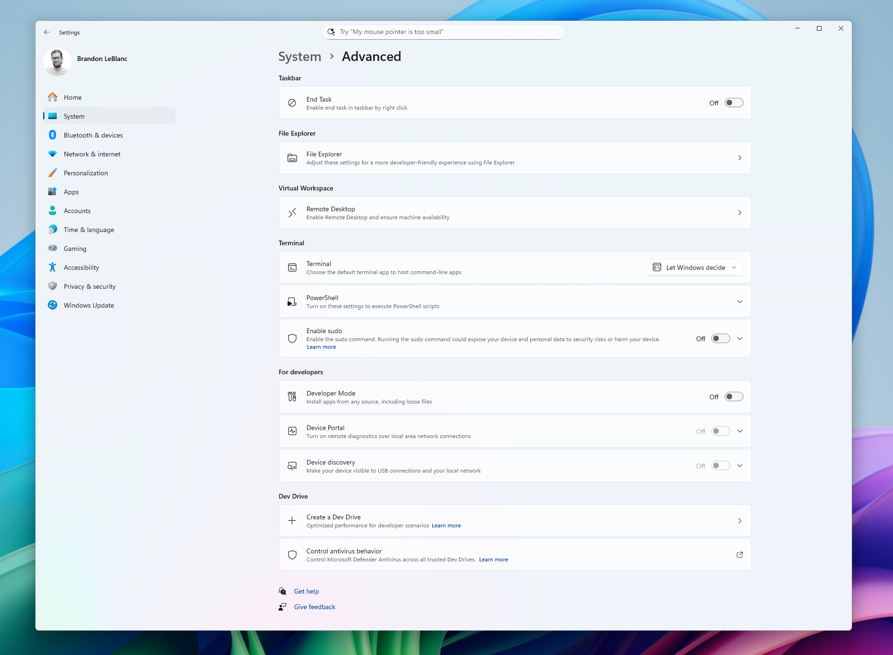The width and height of the screenshot is (893, 655).
Task: Expand the PowerShell settings section
Action: (739, 301)
